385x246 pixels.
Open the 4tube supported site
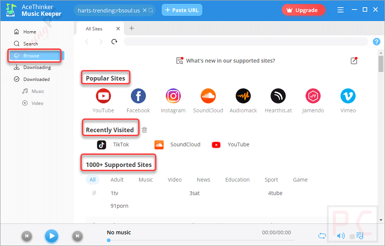275,193
